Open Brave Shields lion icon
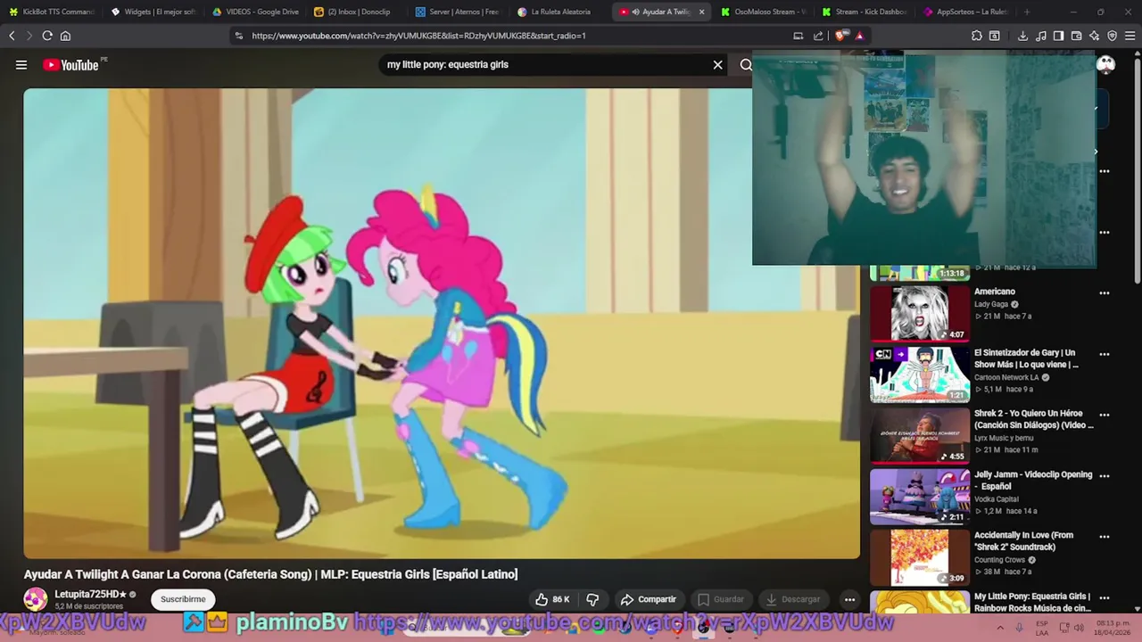This screenshot has width=1142, height=642. point(841,36)
